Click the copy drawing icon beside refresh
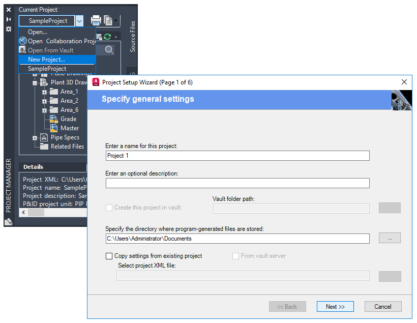The width and height of the screenshot is (417, 323). pyautogui.click(x=100, y=37)
